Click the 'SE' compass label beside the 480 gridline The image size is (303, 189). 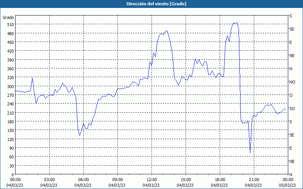[292, 29]
